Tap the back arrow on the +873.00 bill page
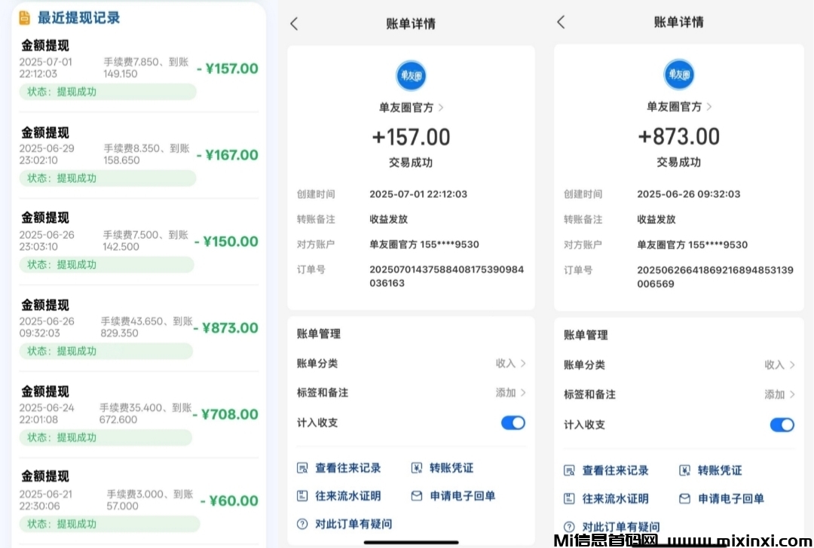 click(x=561, y=23)
